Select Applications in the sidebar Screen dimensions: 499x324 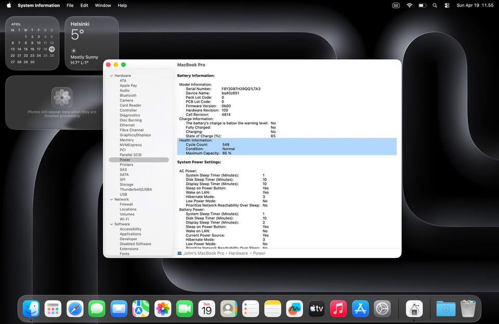click(130, 234)
